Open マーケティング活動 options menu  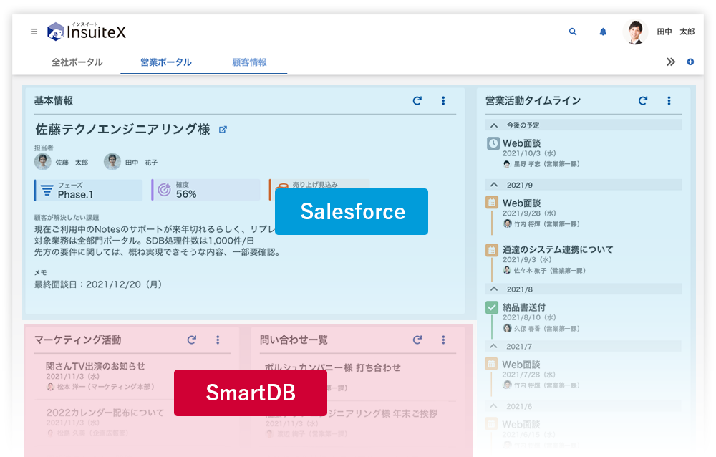pyautogui.click(x=218, y=340)
